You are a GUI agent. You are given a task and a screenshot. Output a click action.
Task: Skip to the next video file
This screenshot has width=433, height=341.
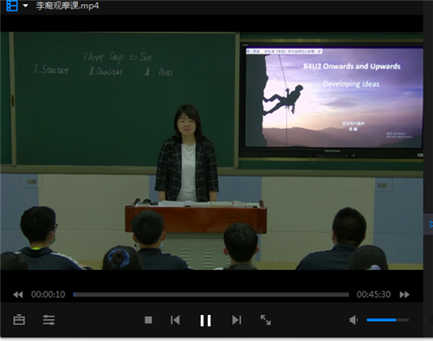(236, 320)
